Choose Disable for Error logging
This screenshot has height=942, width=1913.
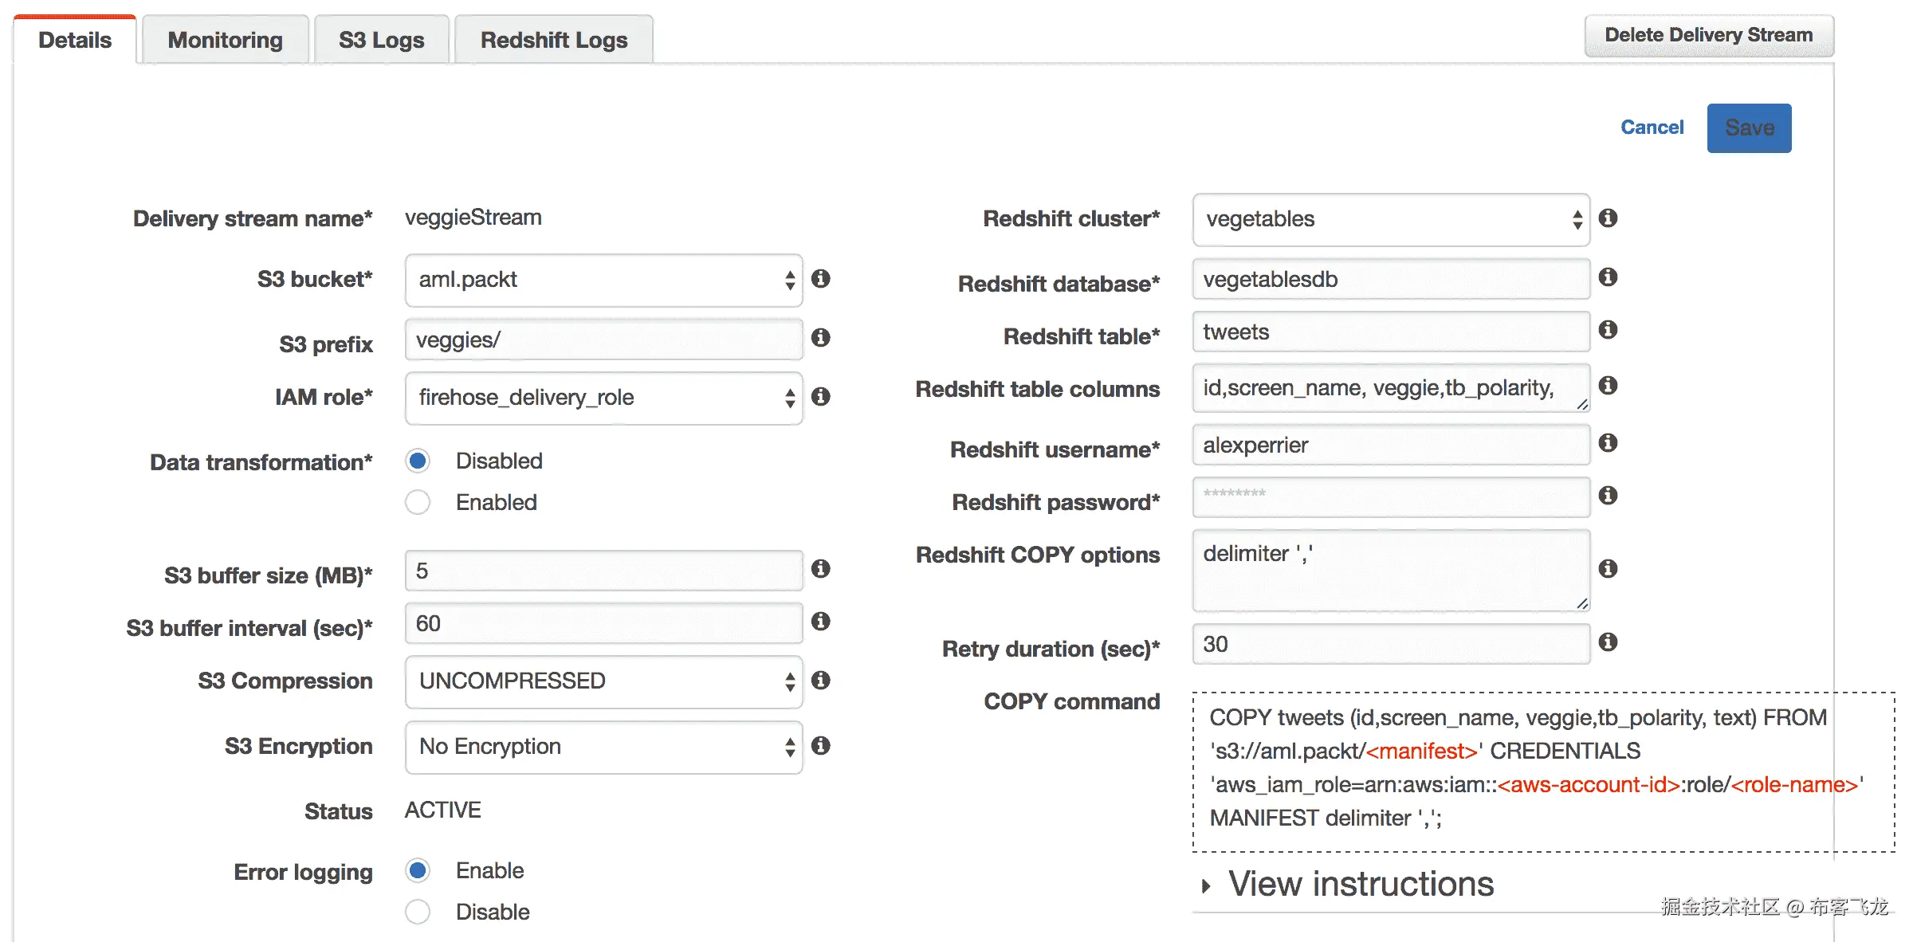418,912
